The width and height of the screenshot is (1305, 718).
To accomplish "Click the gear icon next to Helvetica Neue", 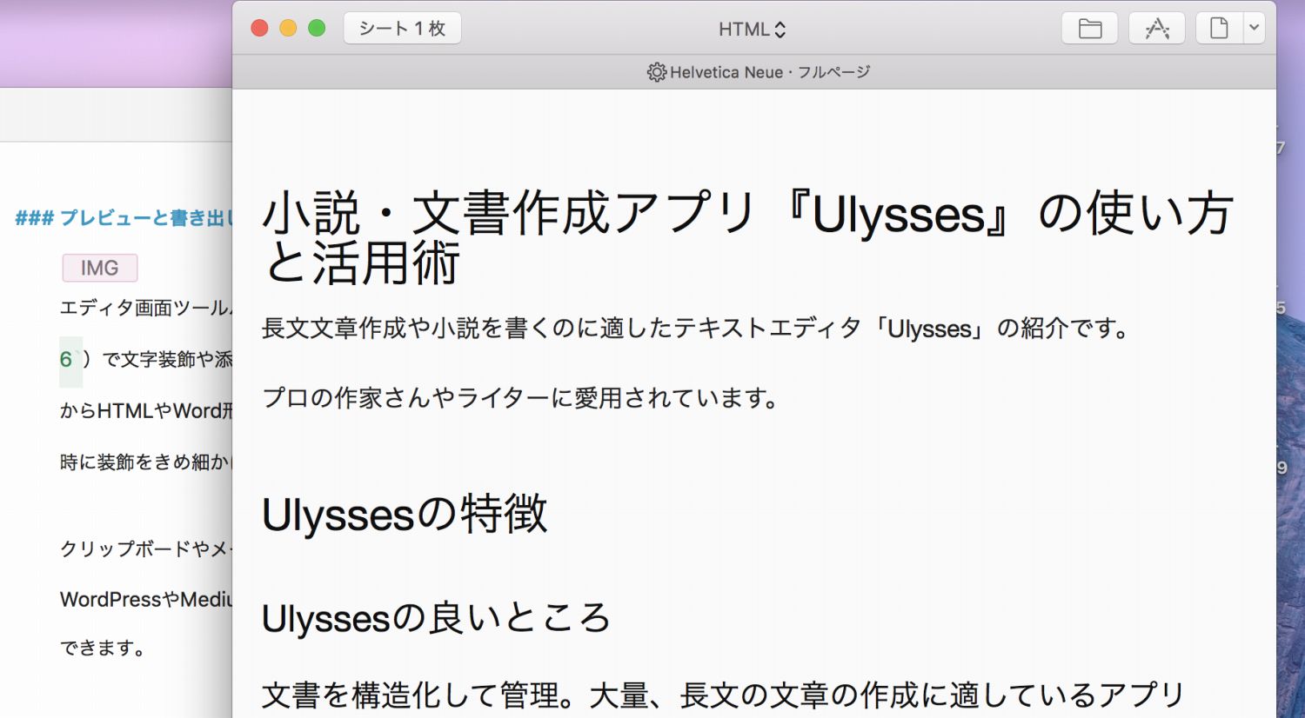I will 656,72.
